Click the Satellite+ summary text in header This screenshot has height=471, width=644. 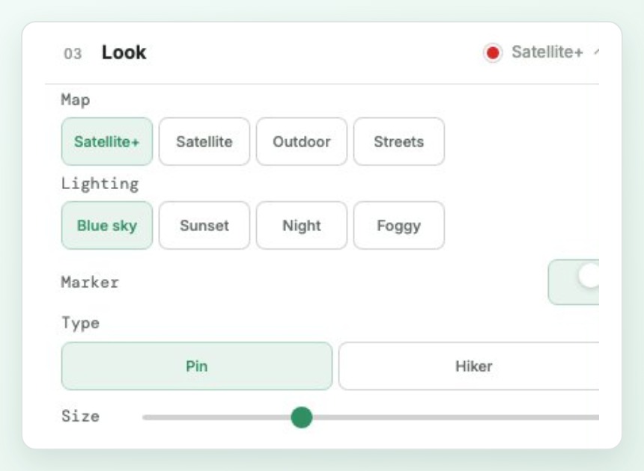point(547,52)
